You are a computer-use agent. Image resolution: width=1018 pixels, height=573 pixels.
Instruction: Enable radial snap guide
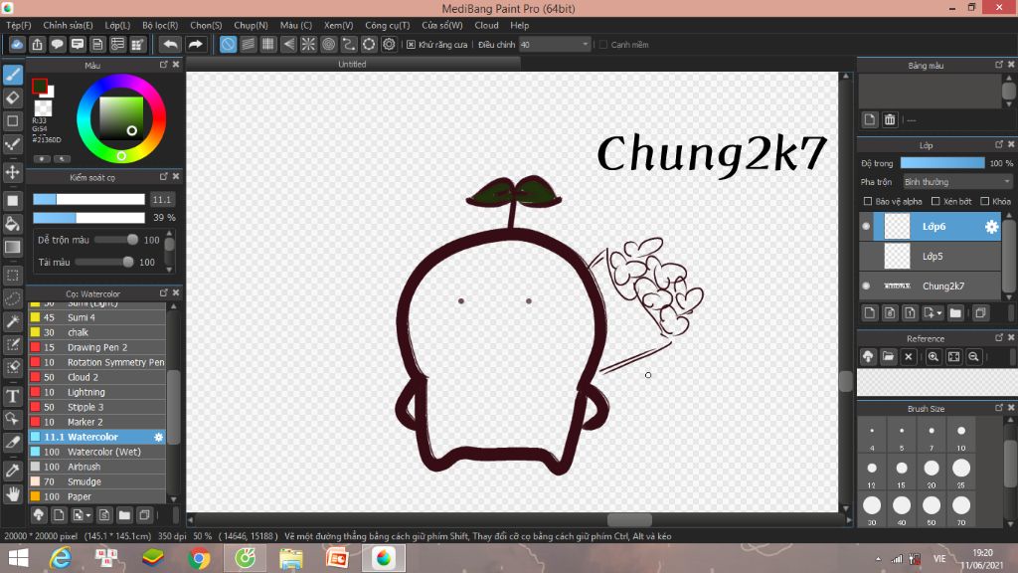[308, 44]
